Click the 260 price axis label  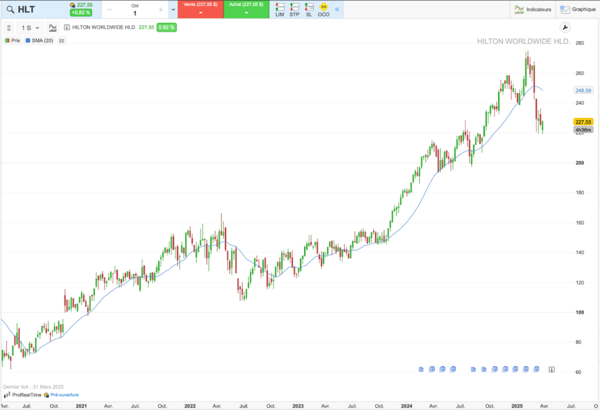[x=579, y=73]
